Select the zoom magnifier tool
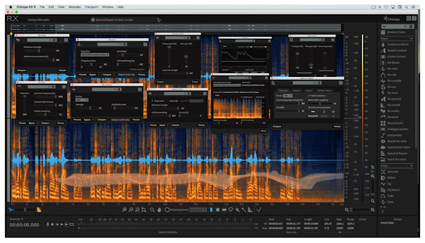 (152, 210)
